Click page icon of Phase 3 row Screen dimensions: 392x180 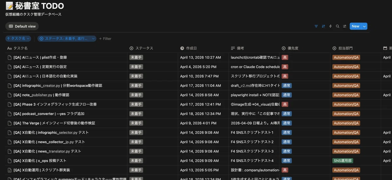click(9, 105)
